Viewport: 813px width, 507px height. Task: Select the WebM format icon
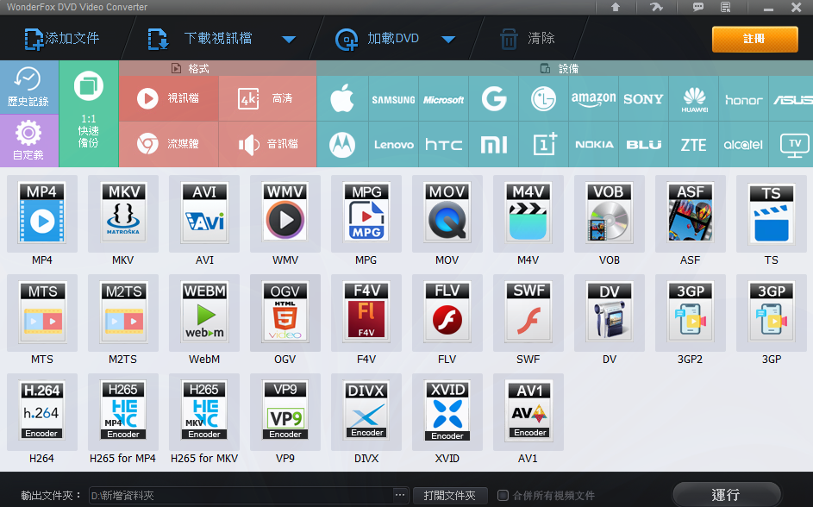(x=204, y=313)
